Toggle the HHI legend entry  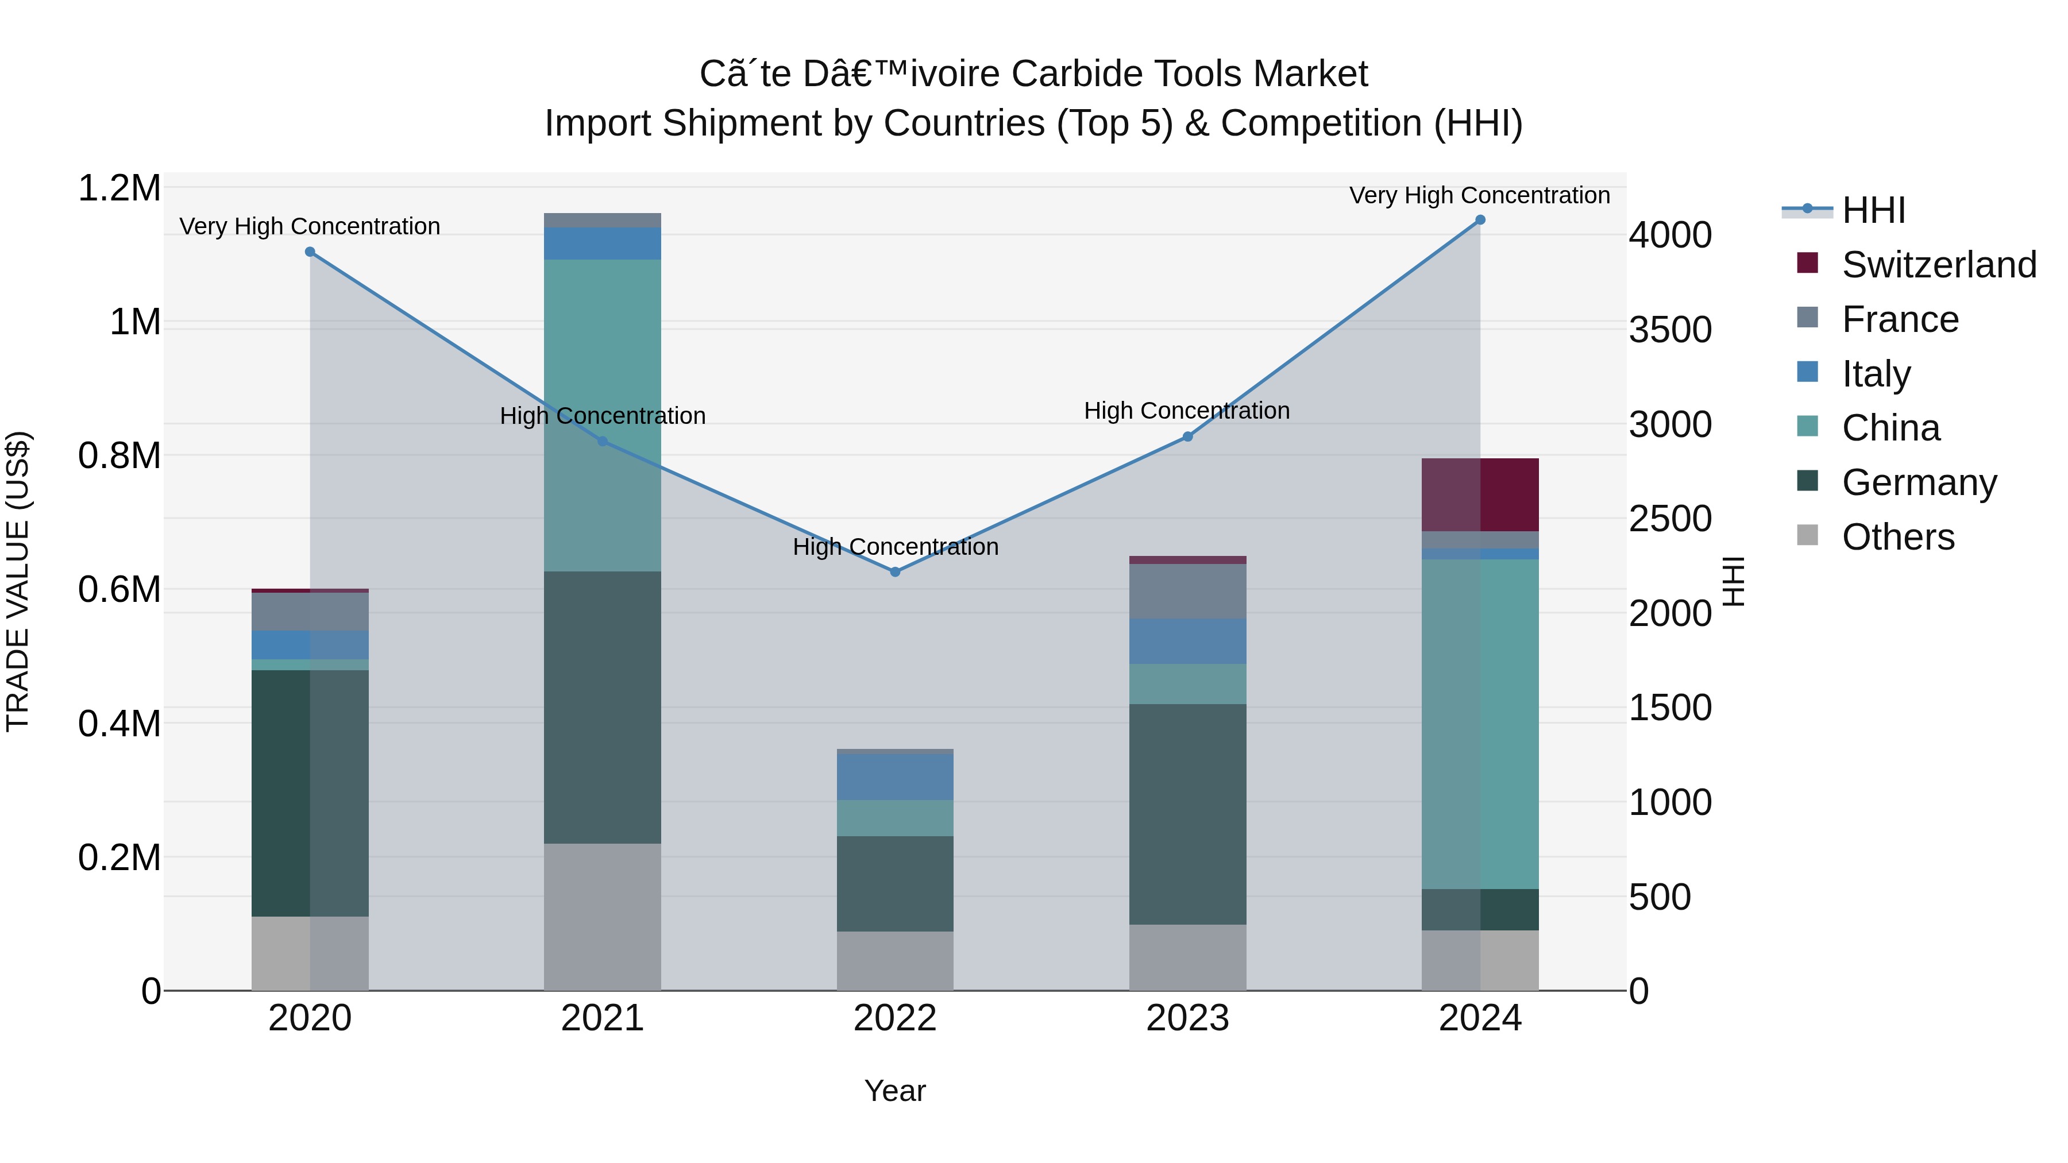point(1843,210)
